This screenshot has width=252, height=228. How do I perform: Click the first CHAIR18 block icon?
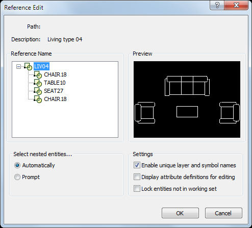[x=38, y=74]
